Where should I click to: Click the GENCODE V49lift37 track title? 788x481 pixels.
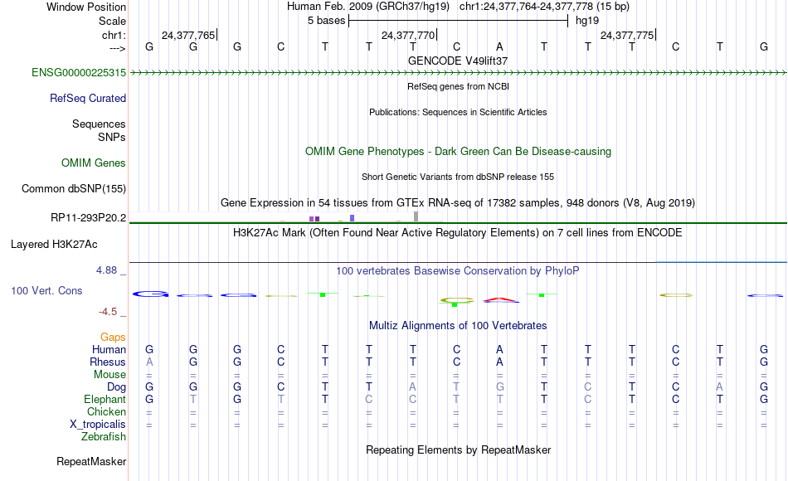click(x=458, y=61)
